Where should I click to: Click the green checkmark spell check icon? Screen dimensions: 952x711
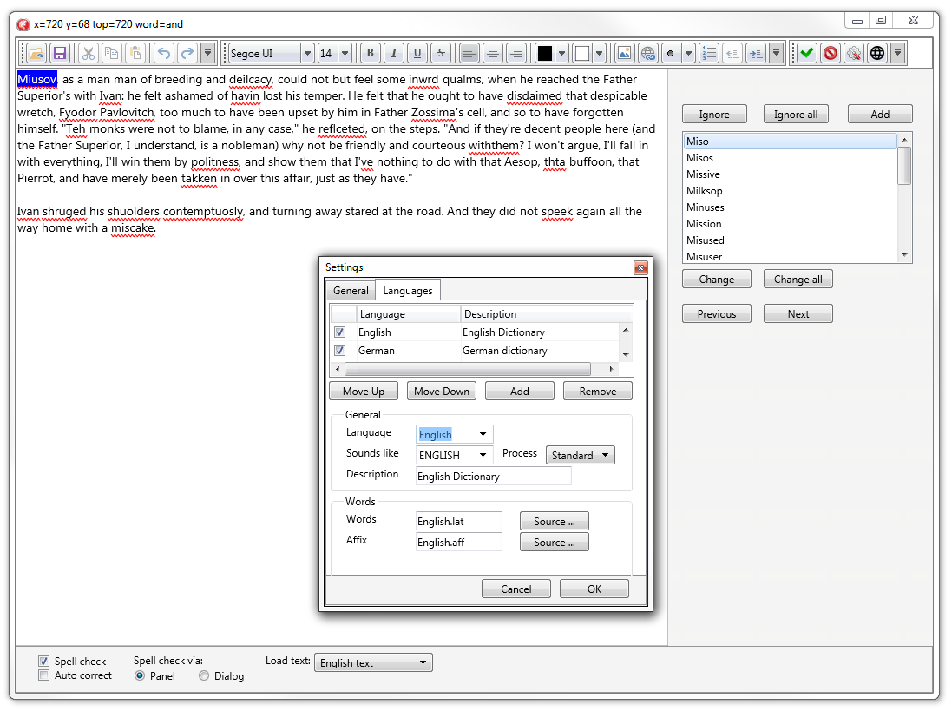coord(807,54)
